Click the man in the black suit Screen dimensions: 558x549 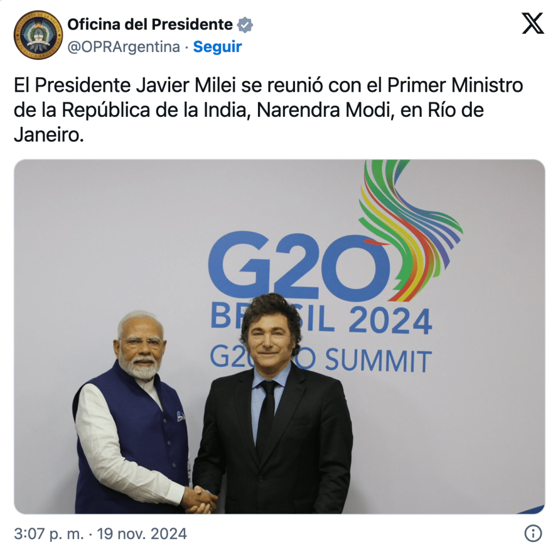click(274, 405)
